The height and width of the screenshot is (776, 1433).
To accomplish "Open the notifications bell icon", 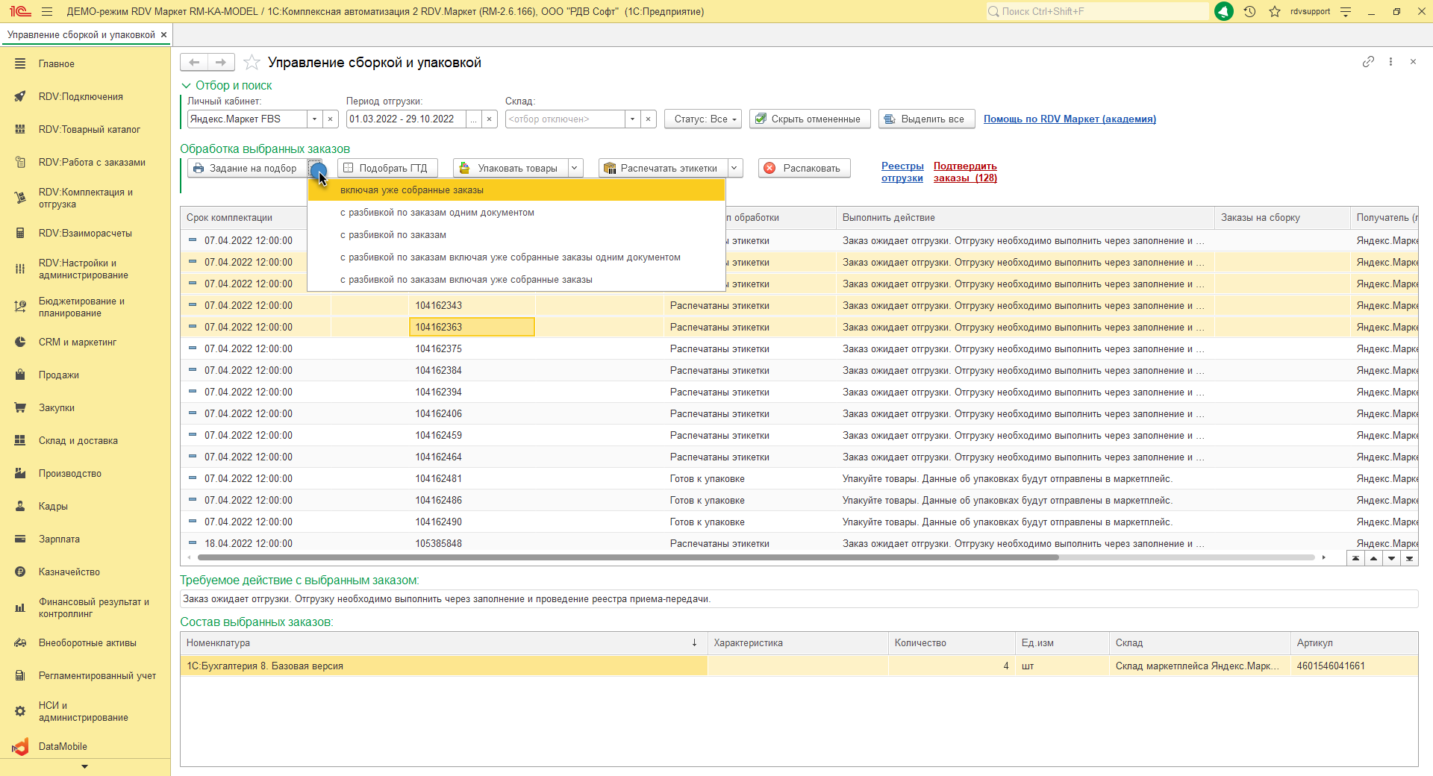I will tap(1224, 11).
